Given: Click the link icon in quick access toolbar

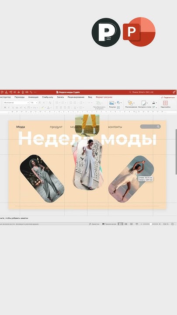Looking at the screenshot, I should pos(31,92).
